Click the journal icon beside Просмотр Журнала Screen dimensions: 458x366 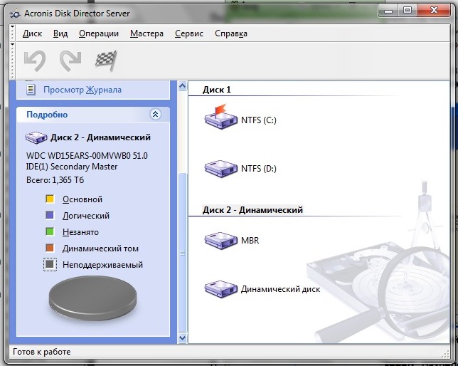tap(31, 90)
